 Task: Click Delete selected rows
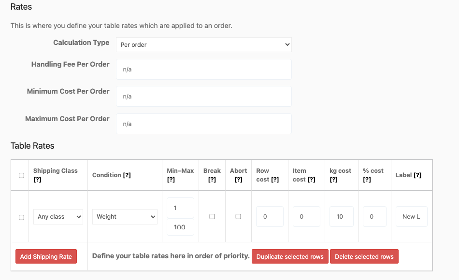[x=364, y=256]
